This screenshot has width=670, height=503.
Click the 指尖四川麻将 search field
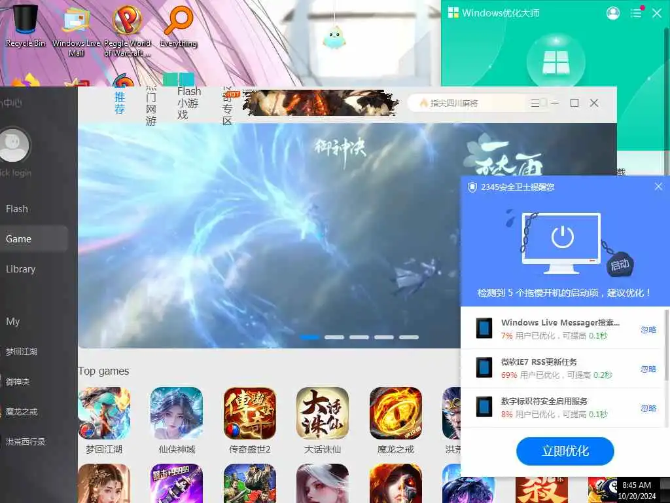468,103
